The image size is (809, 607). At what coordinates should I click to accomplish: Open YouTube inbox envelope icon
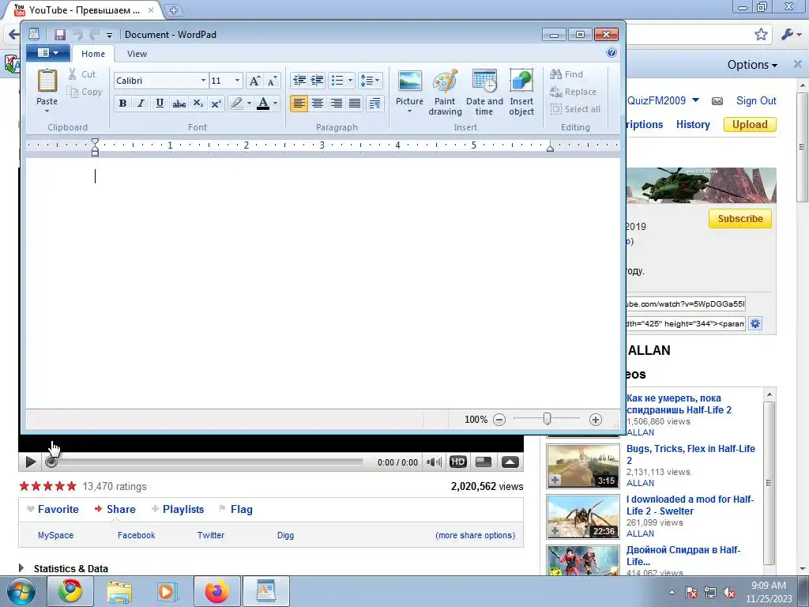717,101
